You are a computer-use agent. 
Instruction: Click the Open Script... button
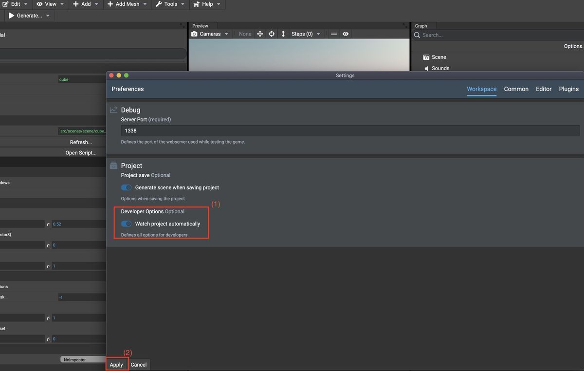81,152
